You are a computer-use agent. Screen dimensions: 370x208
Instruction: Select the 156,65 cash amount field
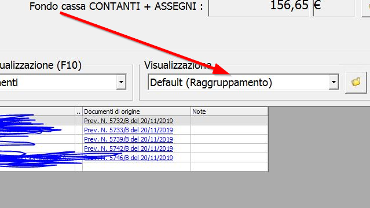click(259, 7)
